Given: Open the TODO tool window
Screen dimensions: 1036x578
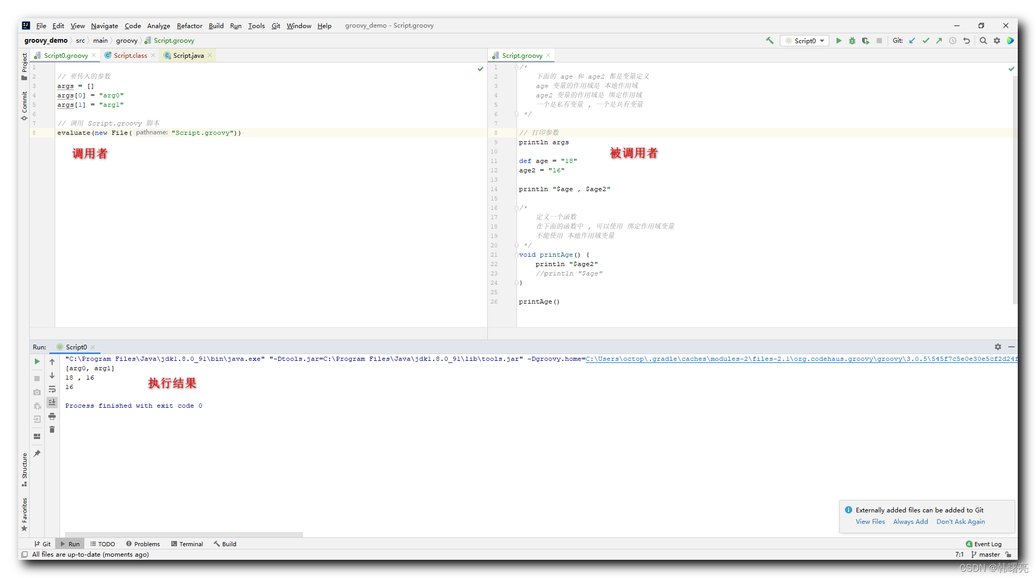Looking at the screenshot, I should tap(103, 544).
